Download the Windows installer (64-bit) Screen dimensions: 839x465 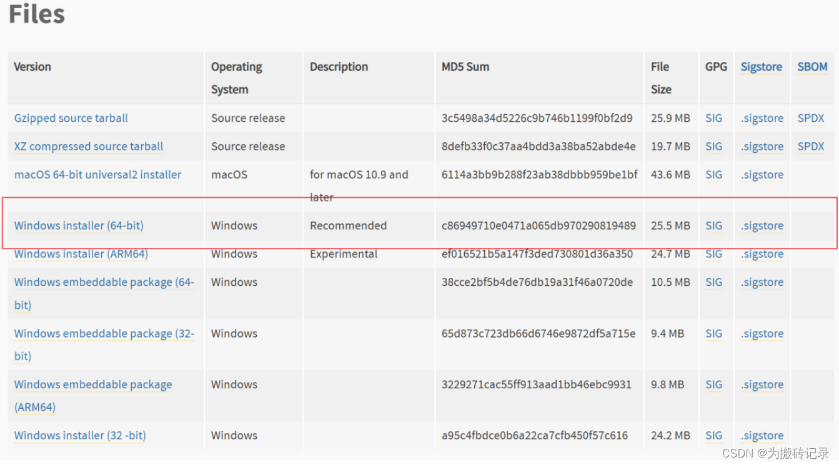point(78,225)
